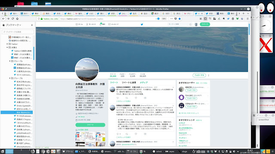Image resolution: width=275 pixels, height=154 pixels.
Task: Click the bookmarks sidebar scrollbar
Action: tap(34, 53)
